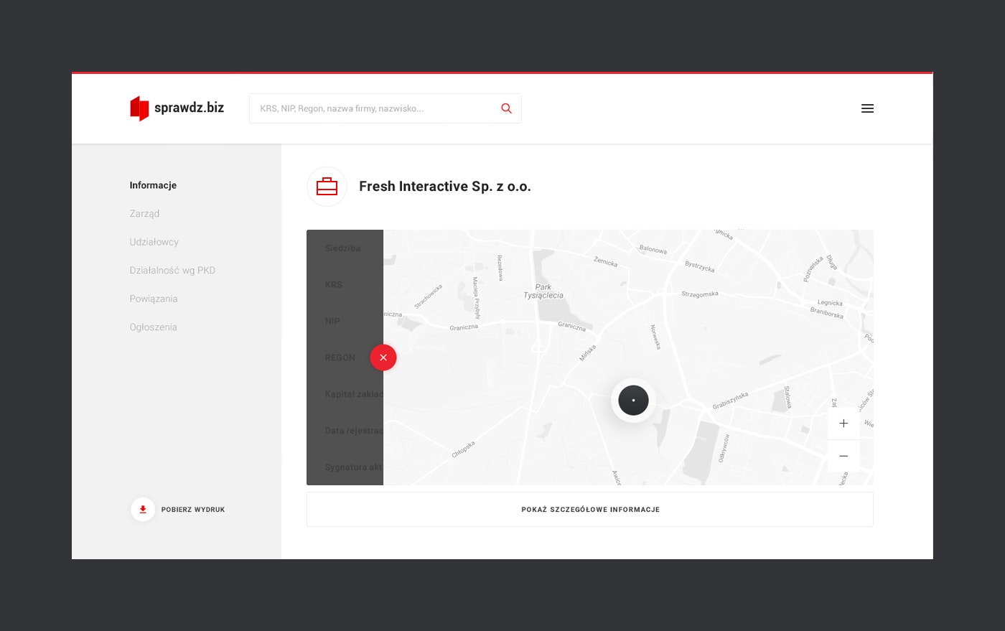This screenshot has height=631, width=1005.
Task: Click the Strzegomska street label on map
Action: (700, 294)
